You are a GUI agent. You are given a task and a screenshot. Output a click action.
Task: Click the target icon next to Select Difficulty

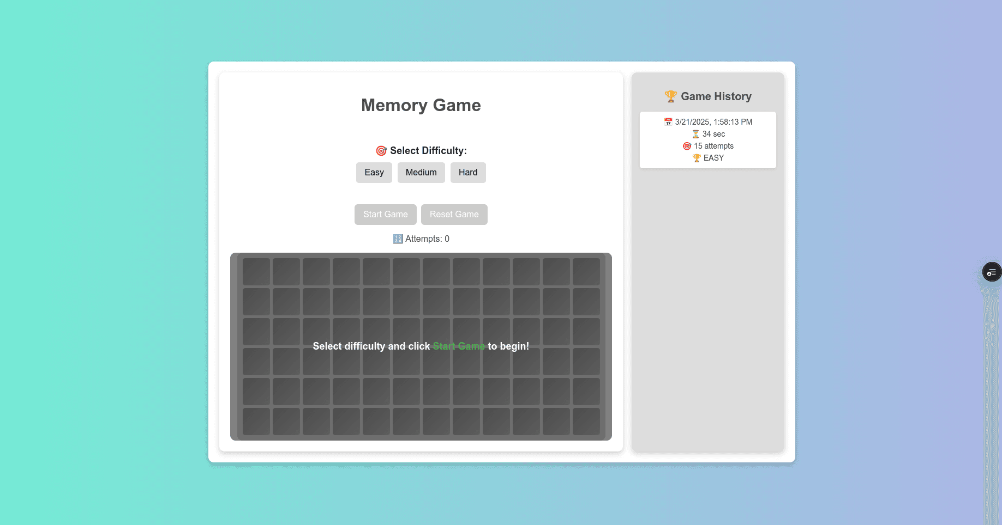tap(381, 150)
